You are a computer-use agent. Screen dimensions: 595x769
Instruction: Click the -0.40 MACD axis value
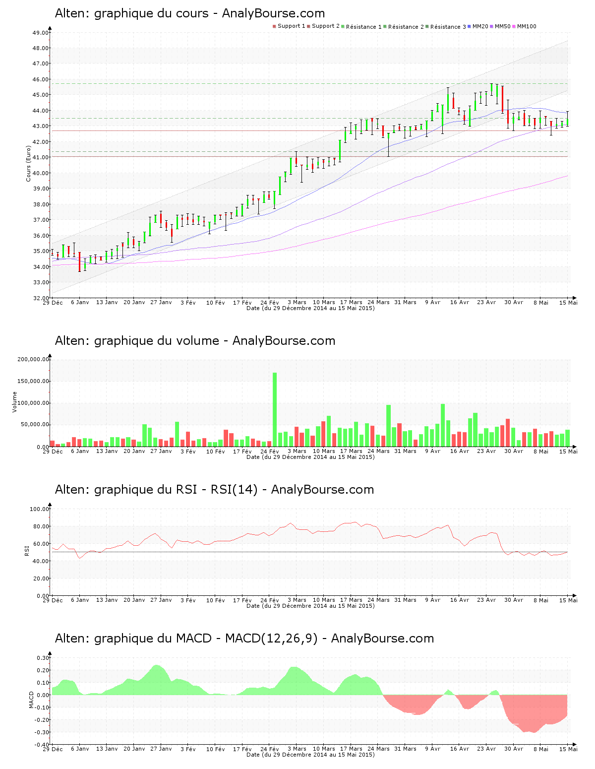(41, 745)
